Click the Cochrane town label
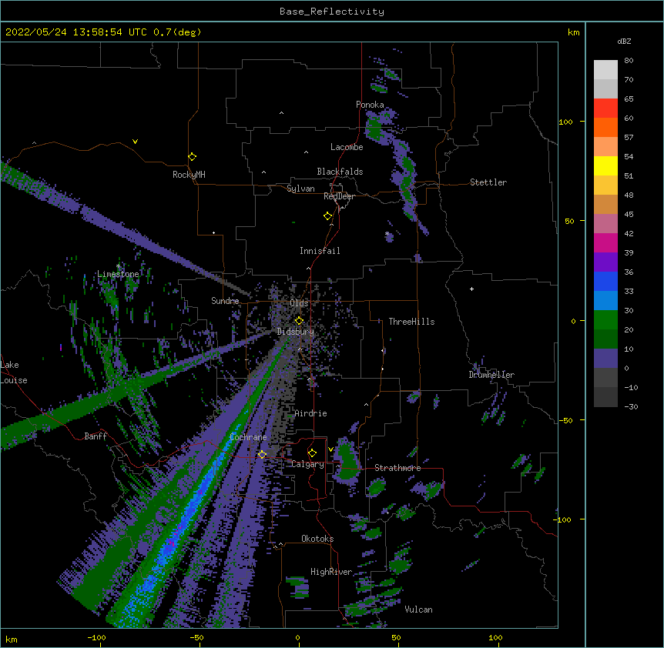 [248, 437]
